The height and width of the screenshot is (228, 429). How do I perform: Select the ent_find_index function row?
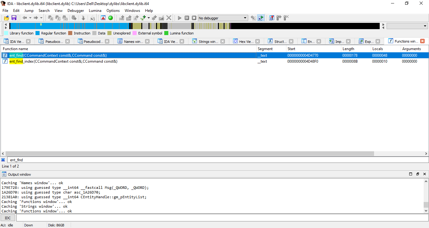[x=215, y=61]
